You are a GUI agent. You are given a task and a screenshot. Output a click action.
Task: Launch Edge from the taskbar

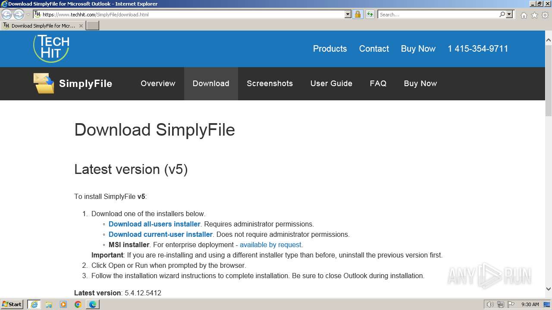[93, 304]
